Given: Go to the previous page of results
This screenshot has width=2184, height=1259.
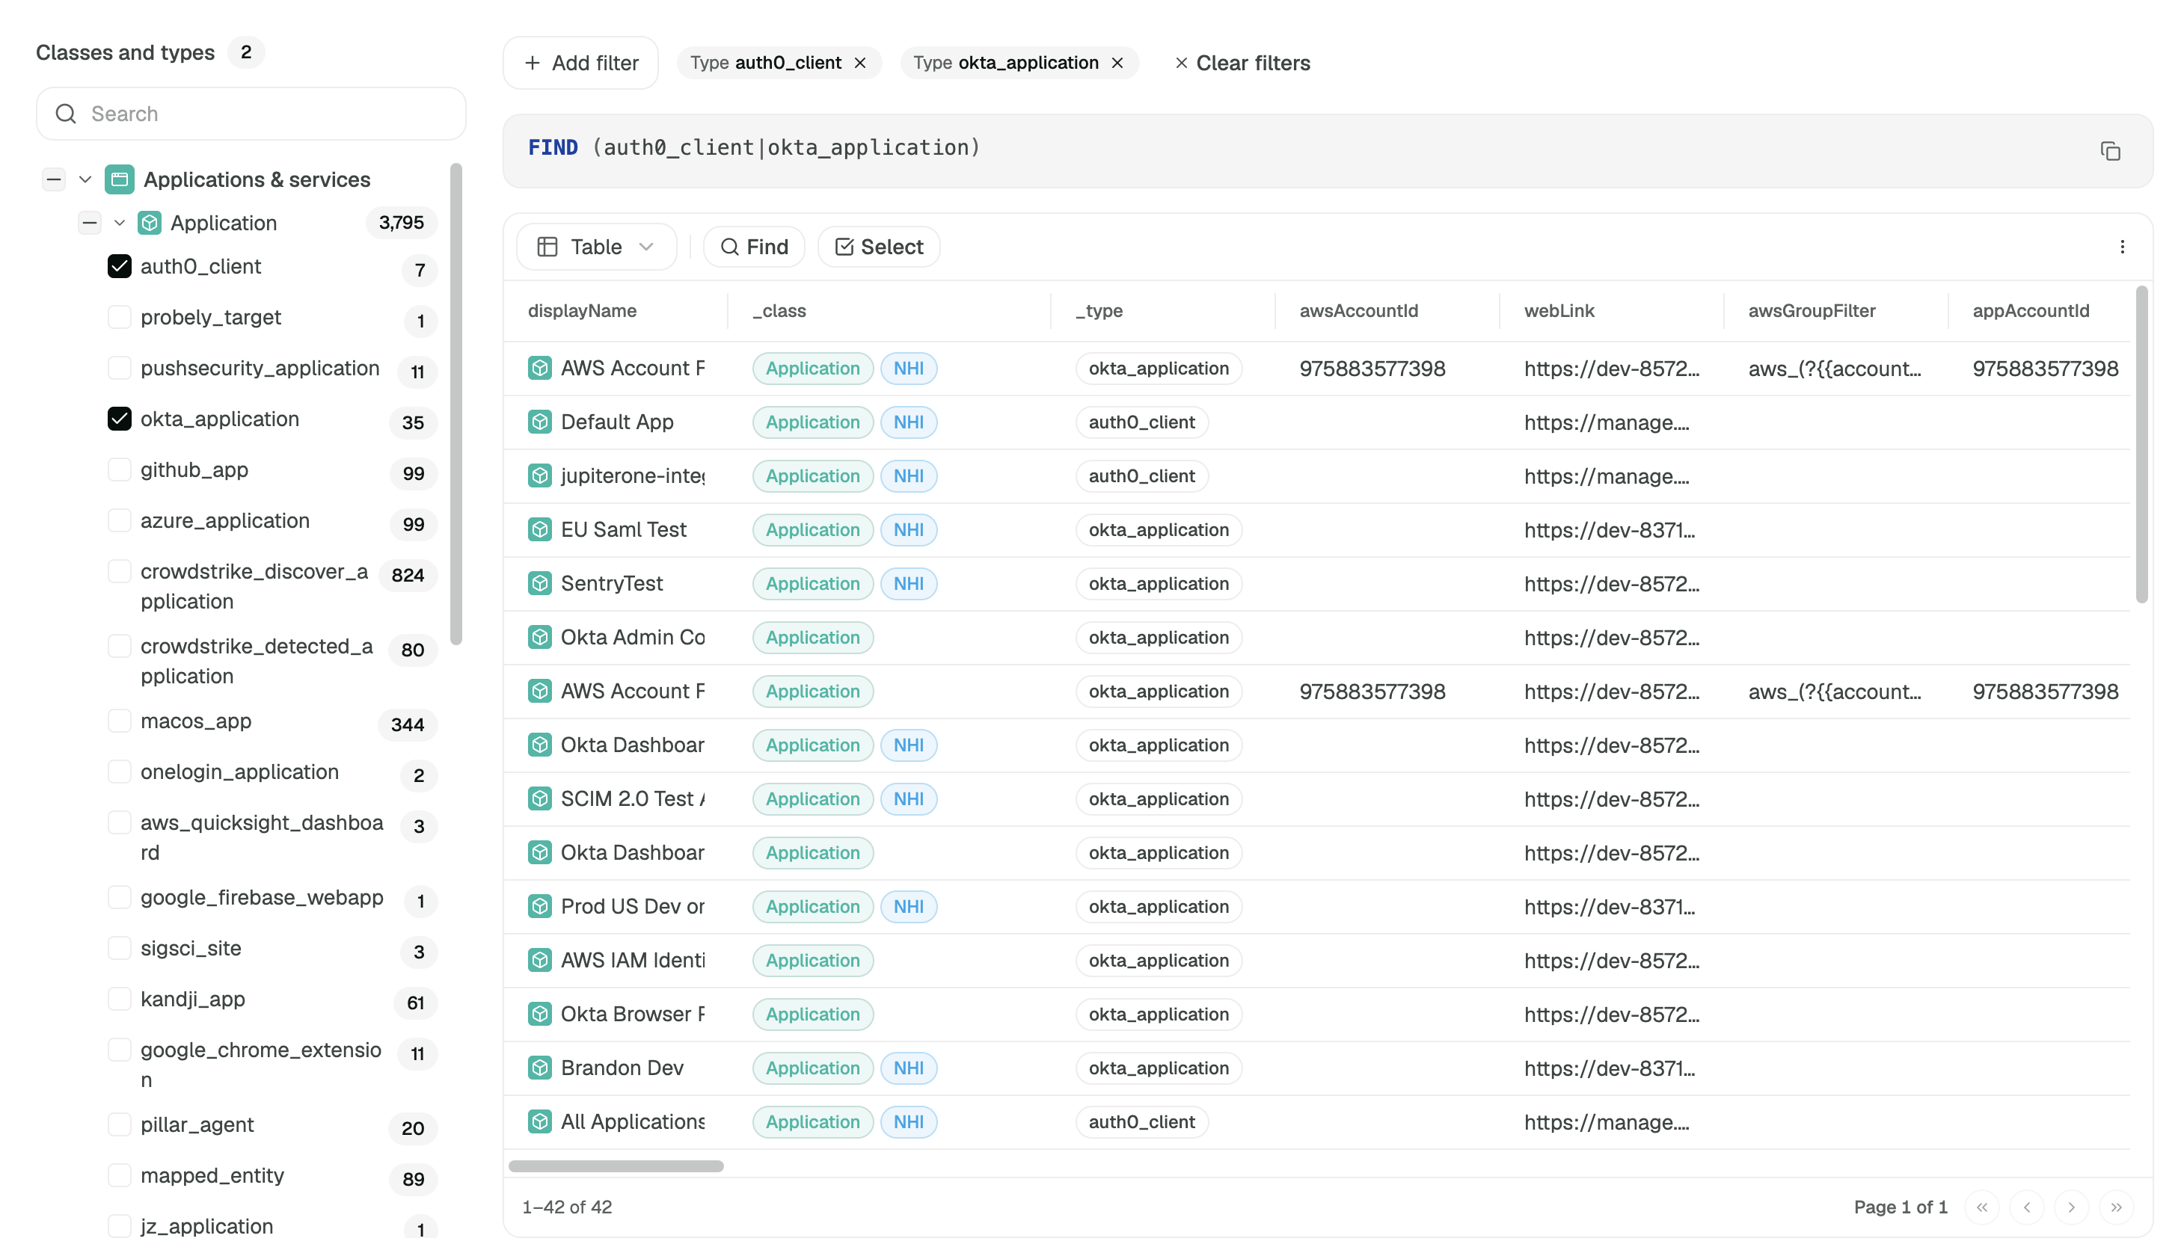Looking at the screenshot, I should tap(2027, 1207).
